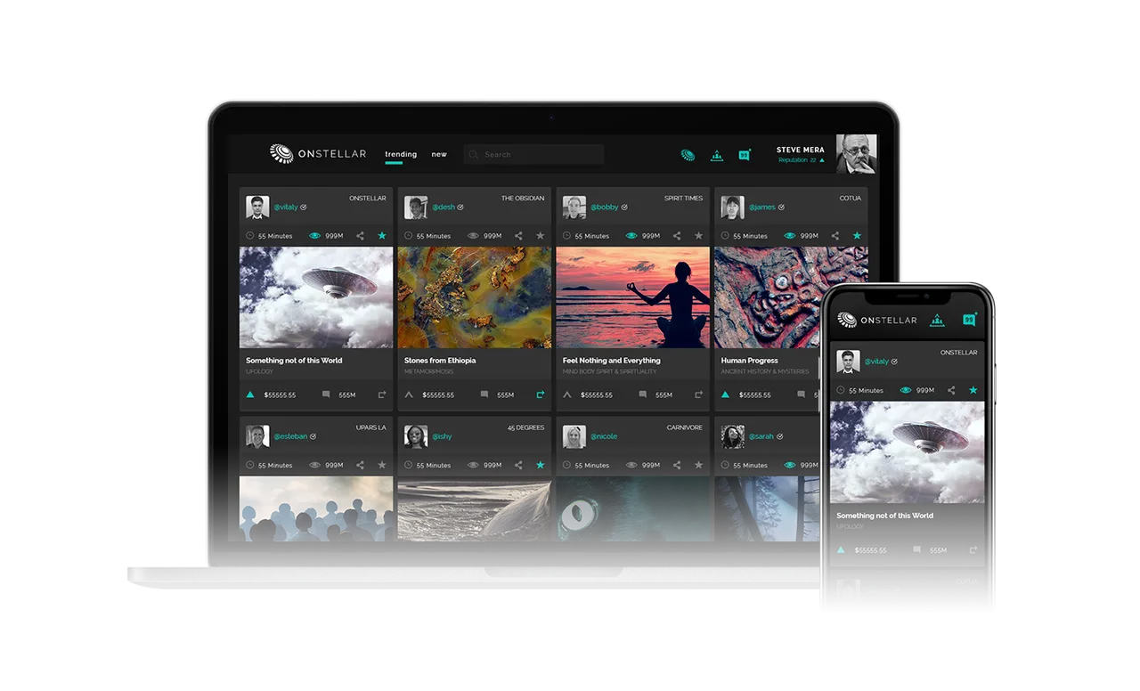Toggle the favorite star on @nicole's post
The width and height of the screenshot is (1140, 691).
(x=699, y=465)
